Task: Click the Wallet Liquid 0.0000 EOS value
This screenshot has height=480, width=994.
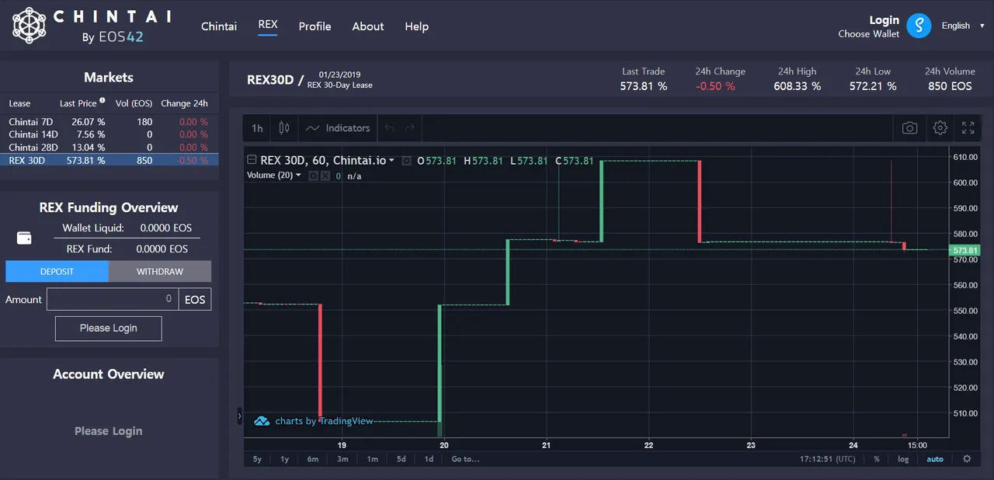Action: point(165,228)
